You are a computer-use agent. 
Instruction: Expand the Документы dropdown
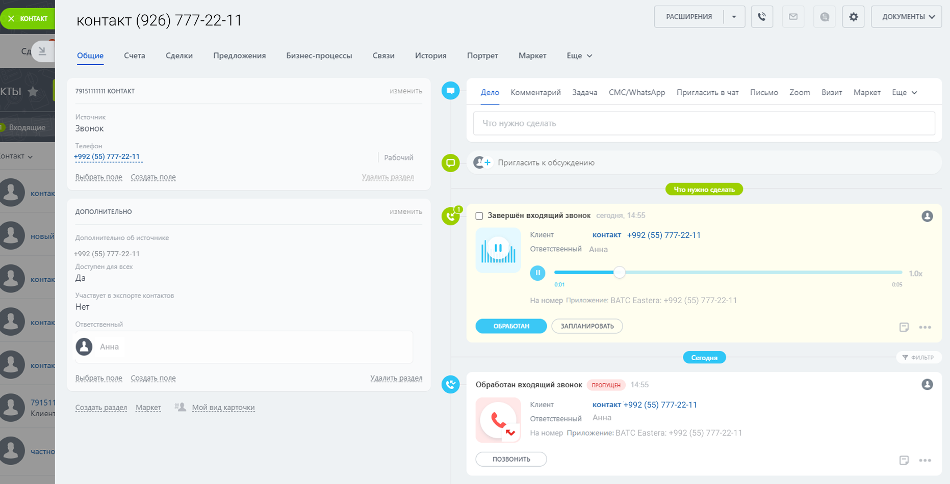tap(906, 17)
